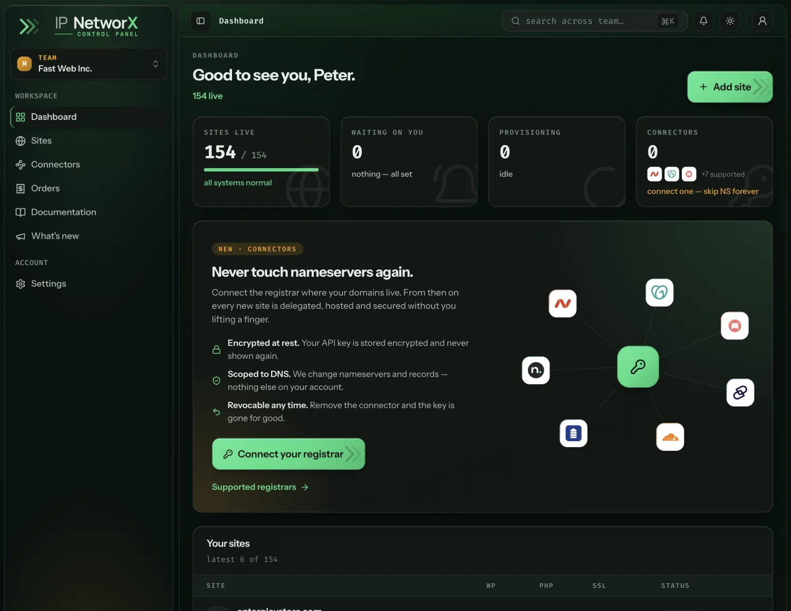791x611 pixels.
Task: Click the red Dynadot-style tile in diagram
Action: click(735, 326)
